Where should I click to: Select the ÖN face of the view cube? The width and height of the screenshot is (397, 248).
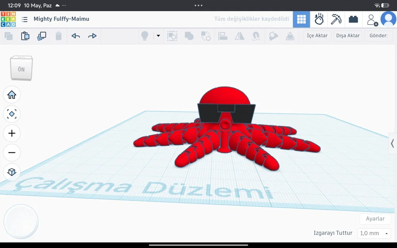21,69
